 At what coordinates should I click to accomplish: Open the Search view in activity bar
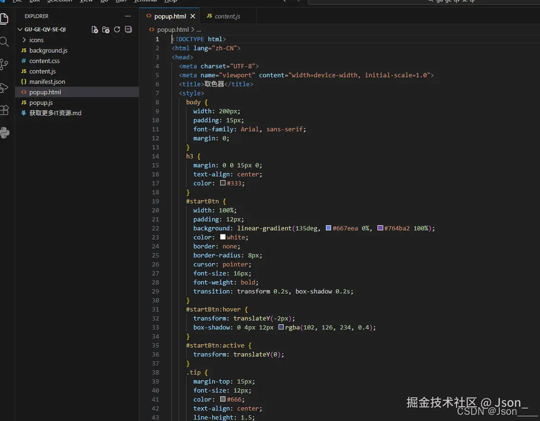tap(4, 42)
